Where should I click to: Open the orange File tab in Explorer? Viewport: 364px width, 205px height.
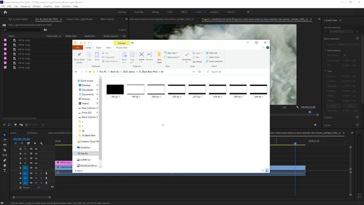pos(77,48)
